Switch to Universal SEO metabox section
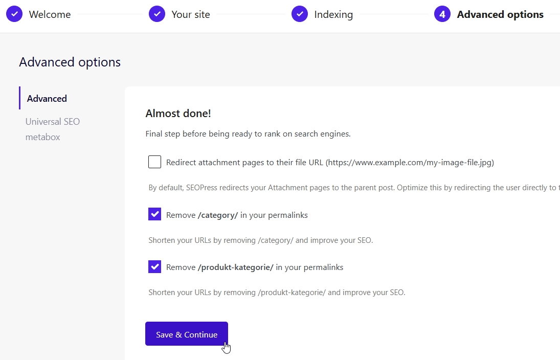Screen dimensions: 560x360 click(53, 129)
